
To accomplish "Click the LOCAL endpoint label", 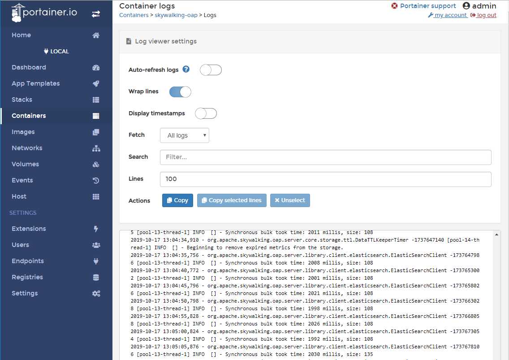I will coord(60,52).
